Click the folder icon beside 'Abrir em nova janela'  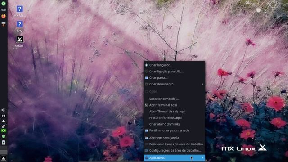[x=146, y=138]
